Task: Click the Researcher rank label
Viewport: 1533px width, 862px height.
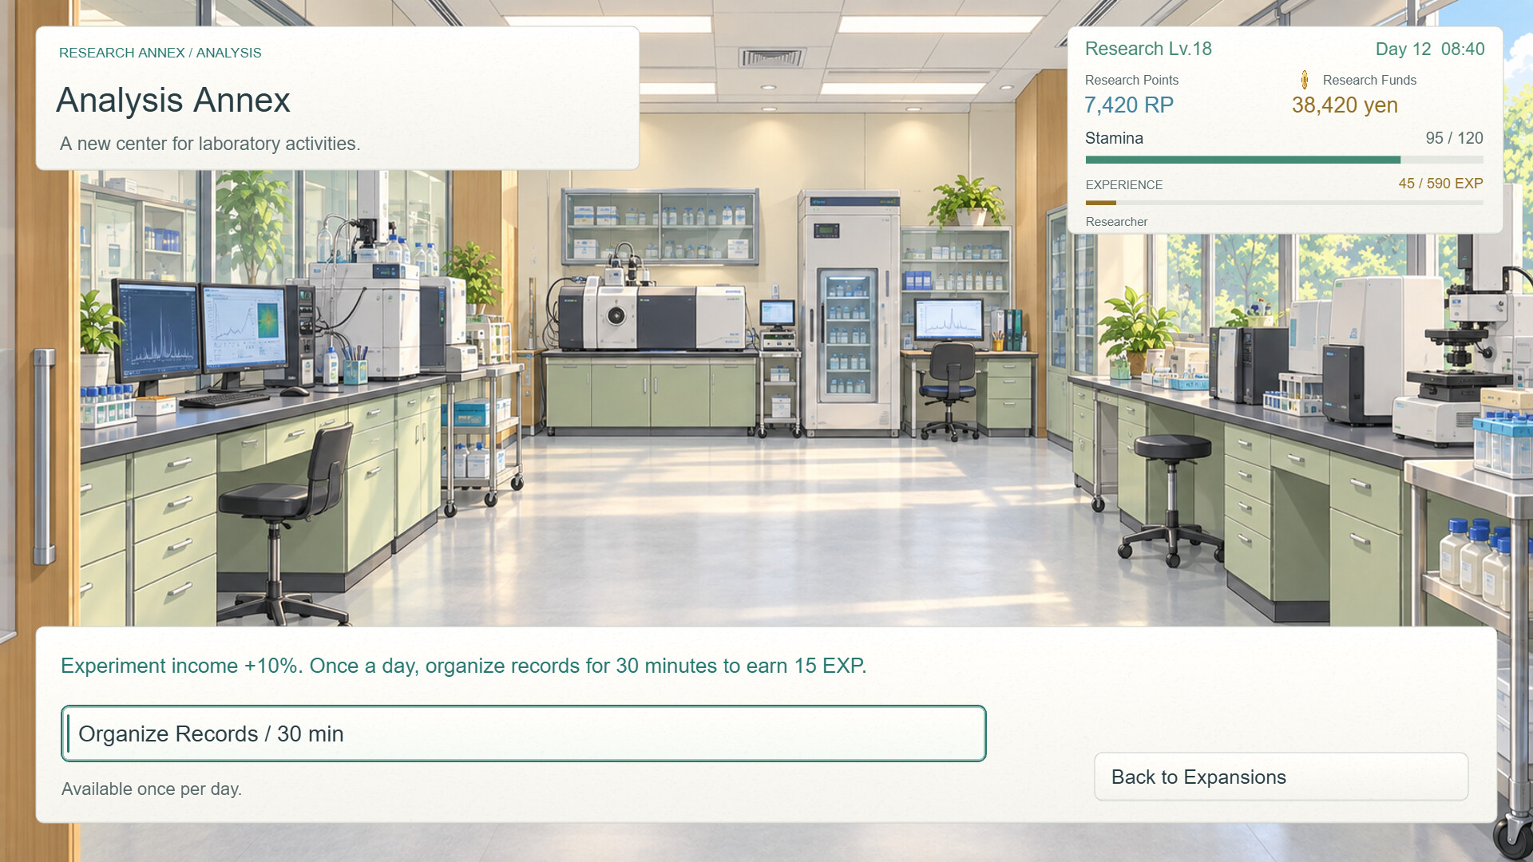Action: 1116,222
